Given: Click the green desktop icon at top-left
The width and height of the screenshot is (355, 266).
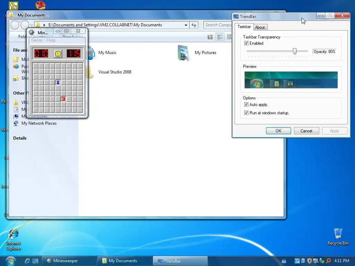Looking at the screenshot, I should 14,6.
